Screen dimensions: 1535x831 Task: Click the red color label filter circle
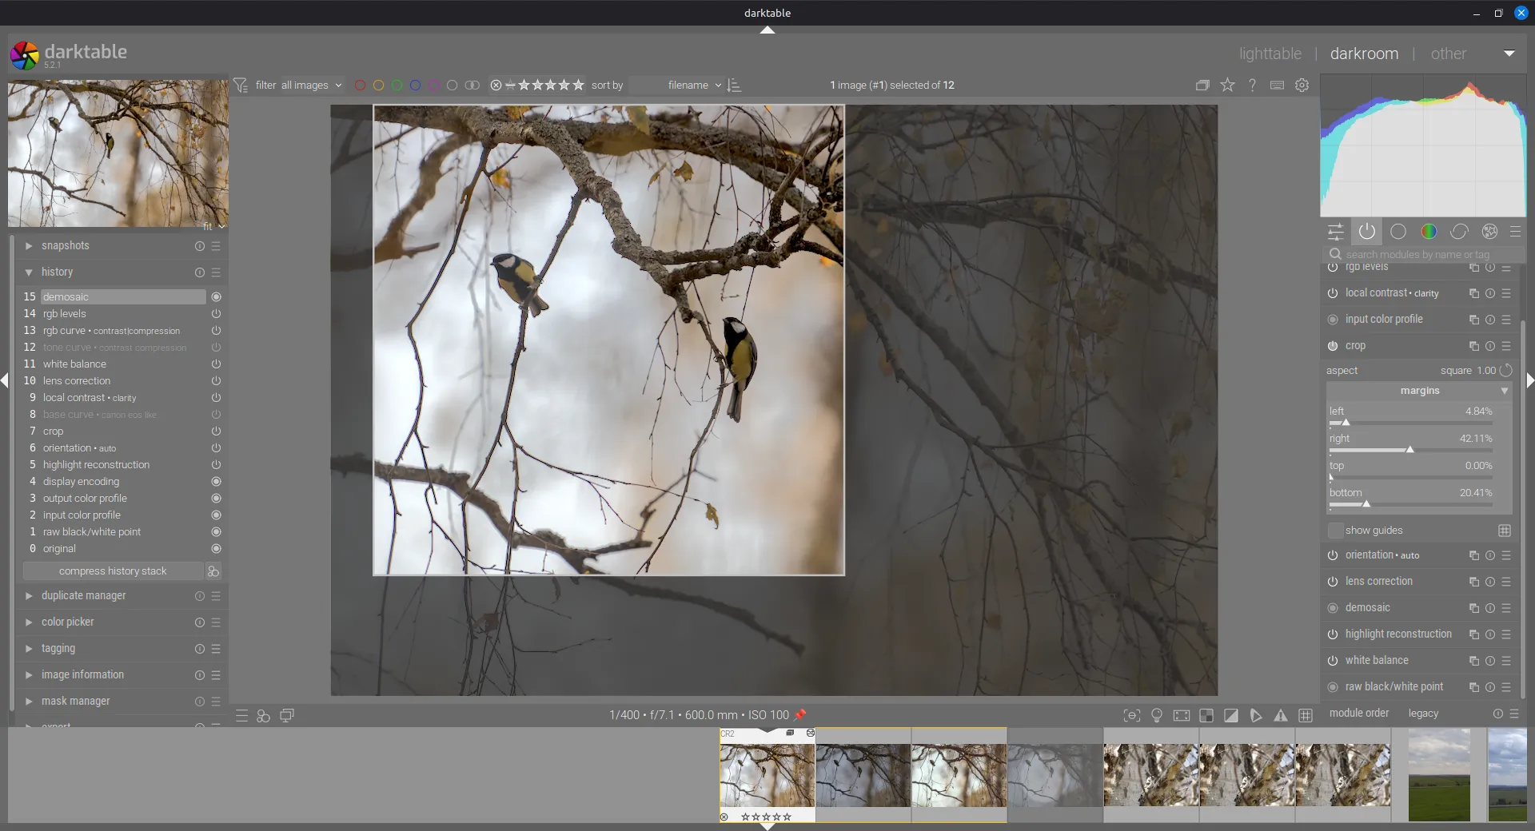(360, 85)
